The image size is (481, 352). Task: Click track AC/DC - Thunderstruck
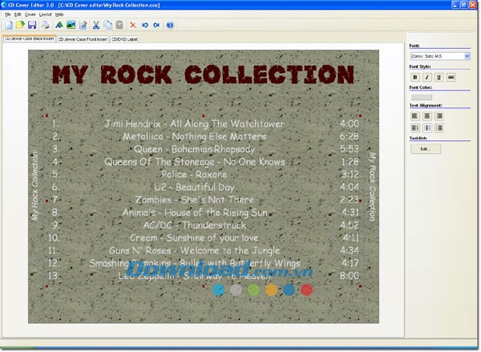pyautogui.click(x=195, y=225)
